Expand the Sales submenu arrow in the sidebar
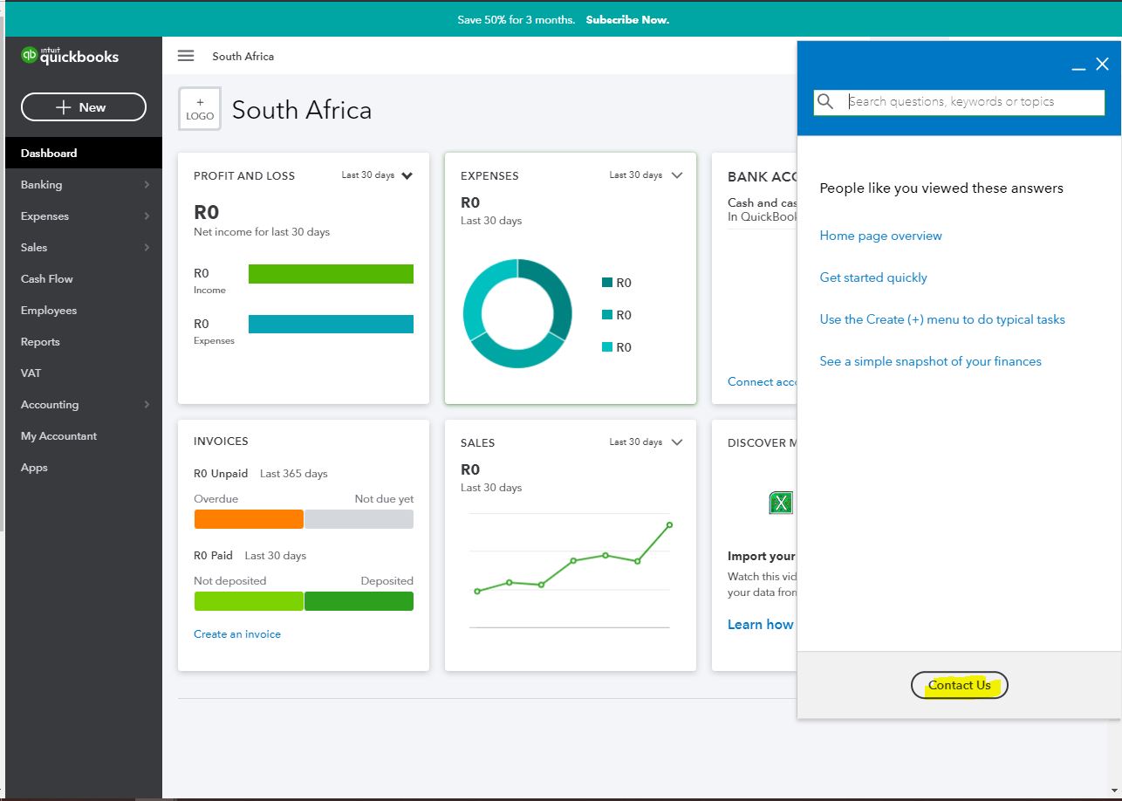 [x=147, y=248]
